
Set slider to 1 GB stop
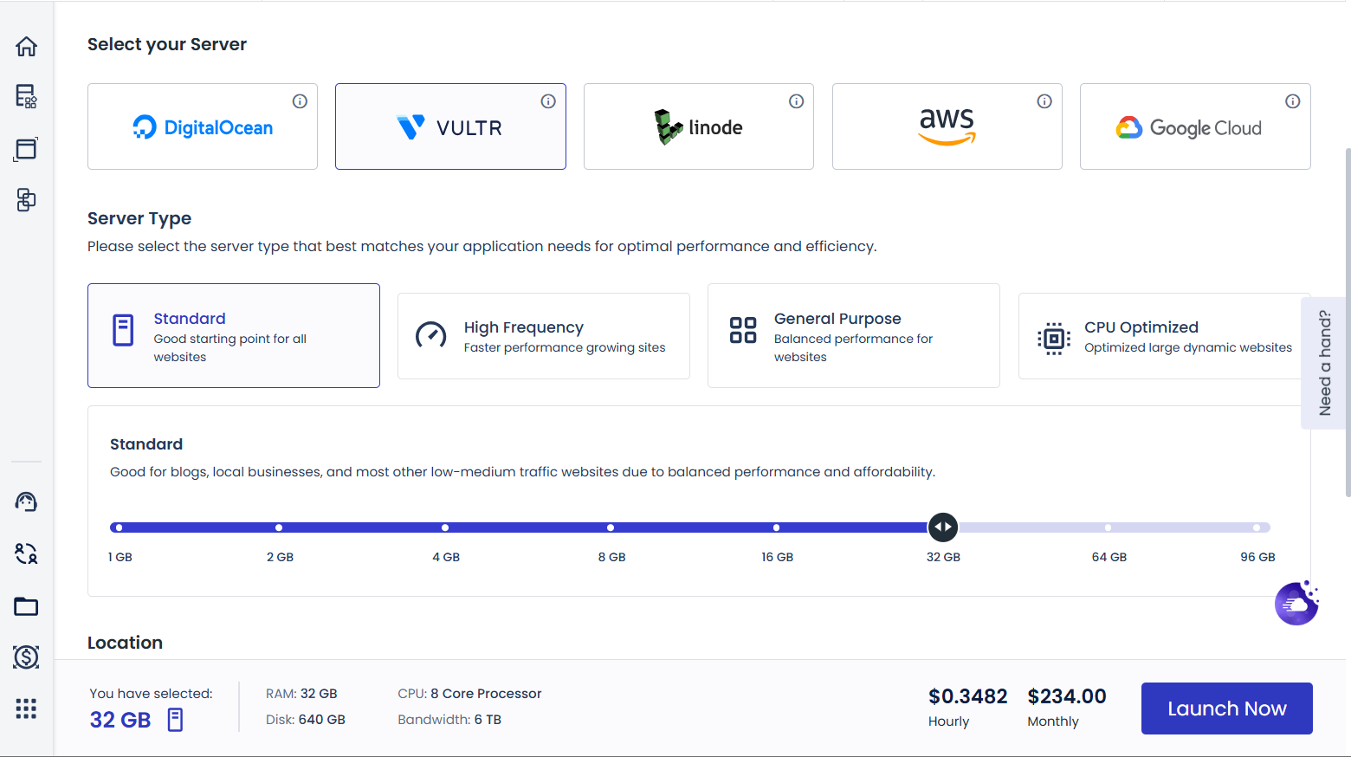click(x=119, y=527)
